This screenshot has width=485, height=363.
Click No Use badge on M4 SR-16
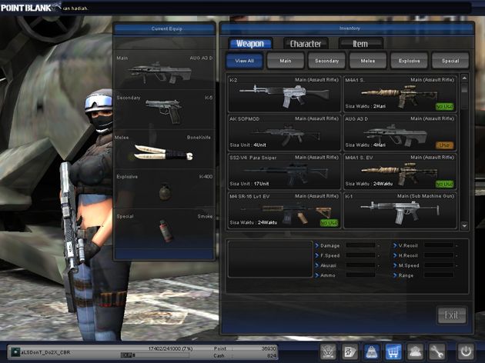coord(329,223)
